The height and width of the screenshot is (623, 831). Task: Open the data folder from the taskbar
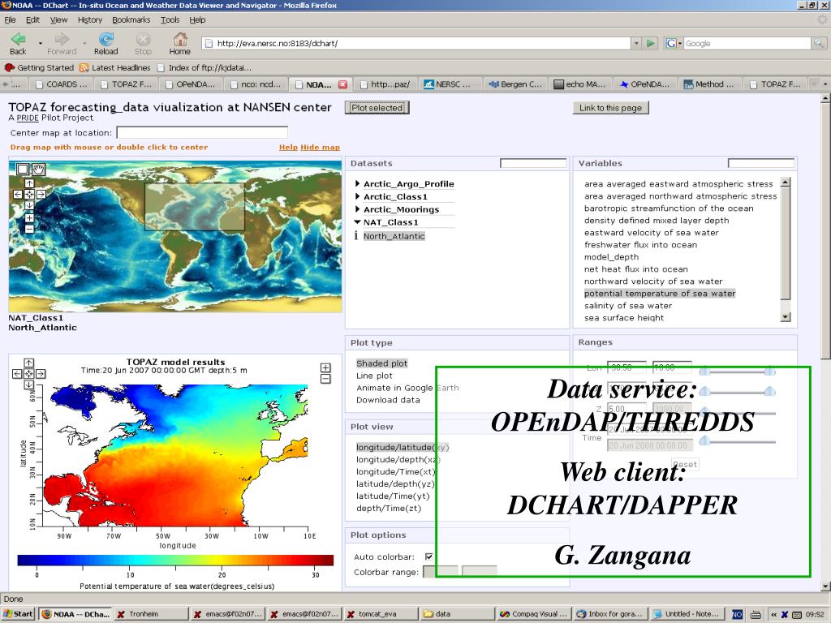[x=457, y=614]
